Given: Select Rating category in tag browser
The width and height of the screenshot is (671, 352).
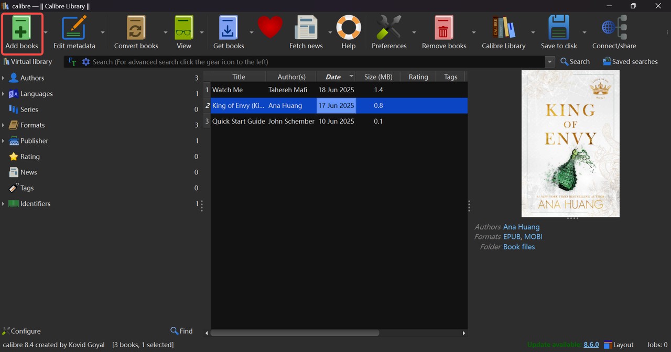Looking at the screenshot, I should coord(30,157).
